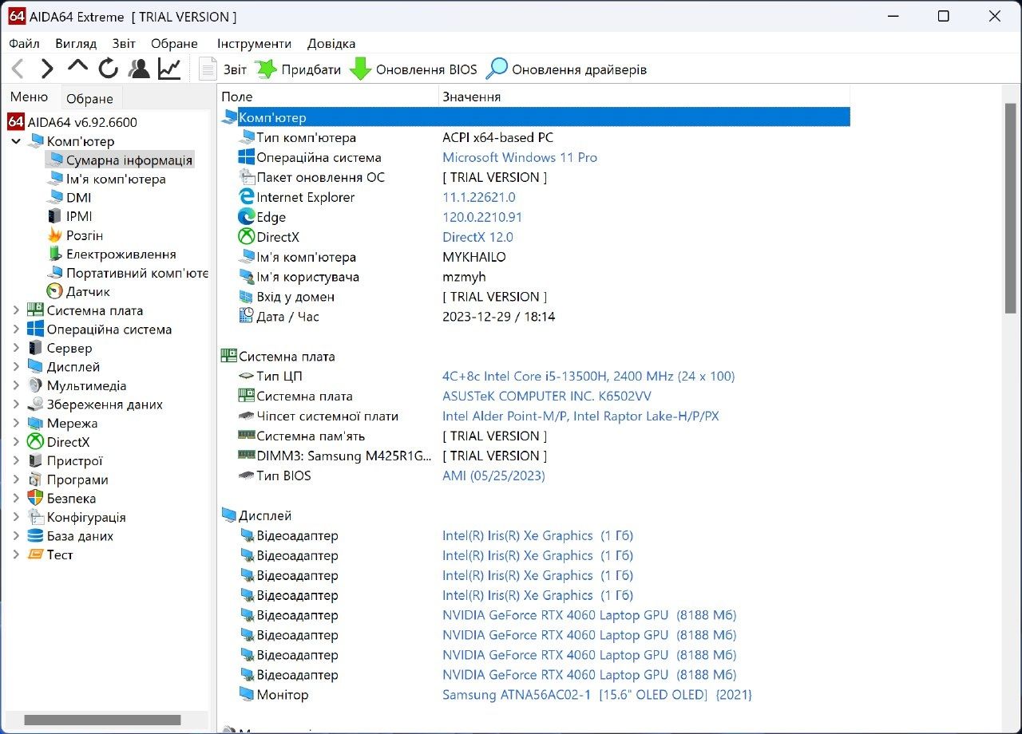Click the AIDA64 v6.92.6600 root node
The image size is (1022, 734).
pos(73,122)
